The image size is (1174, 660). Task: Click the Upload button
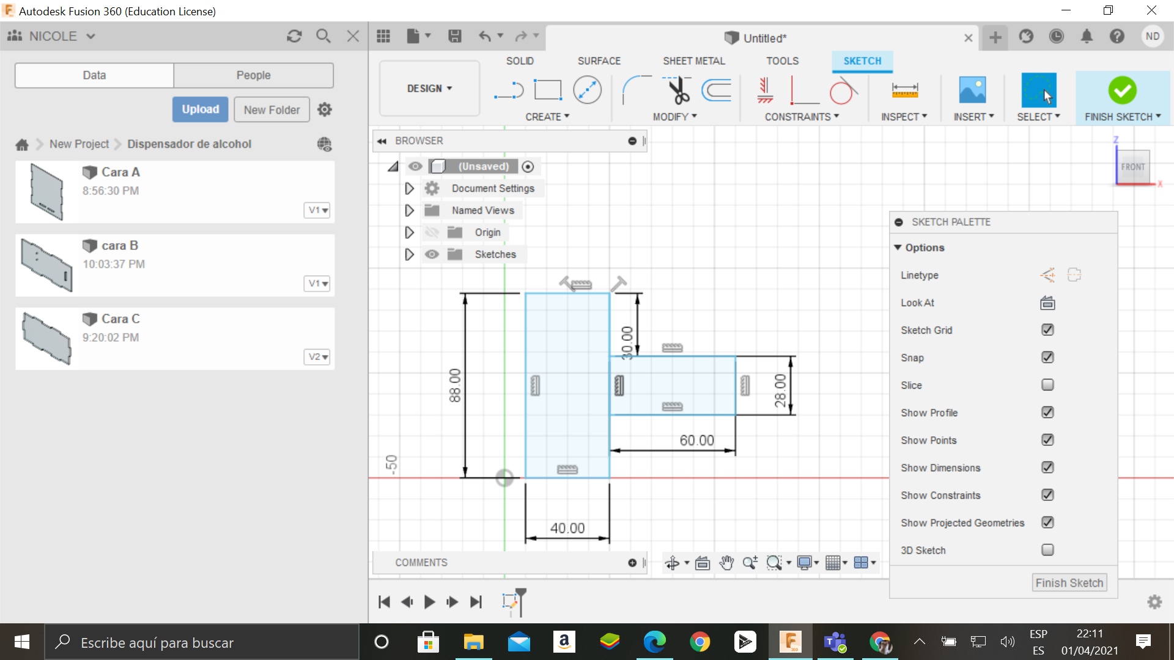point(199,109)
